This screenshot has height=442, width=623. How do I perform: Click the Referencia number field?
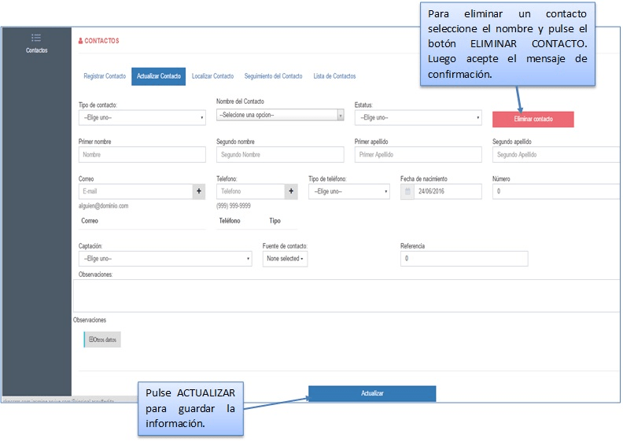(x=463, y=259)
